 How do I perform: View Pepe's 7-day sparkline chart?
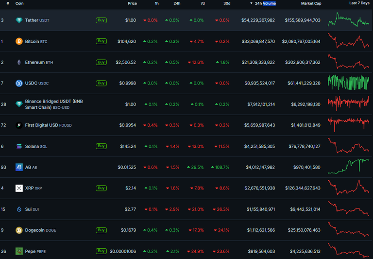[348, 250]
